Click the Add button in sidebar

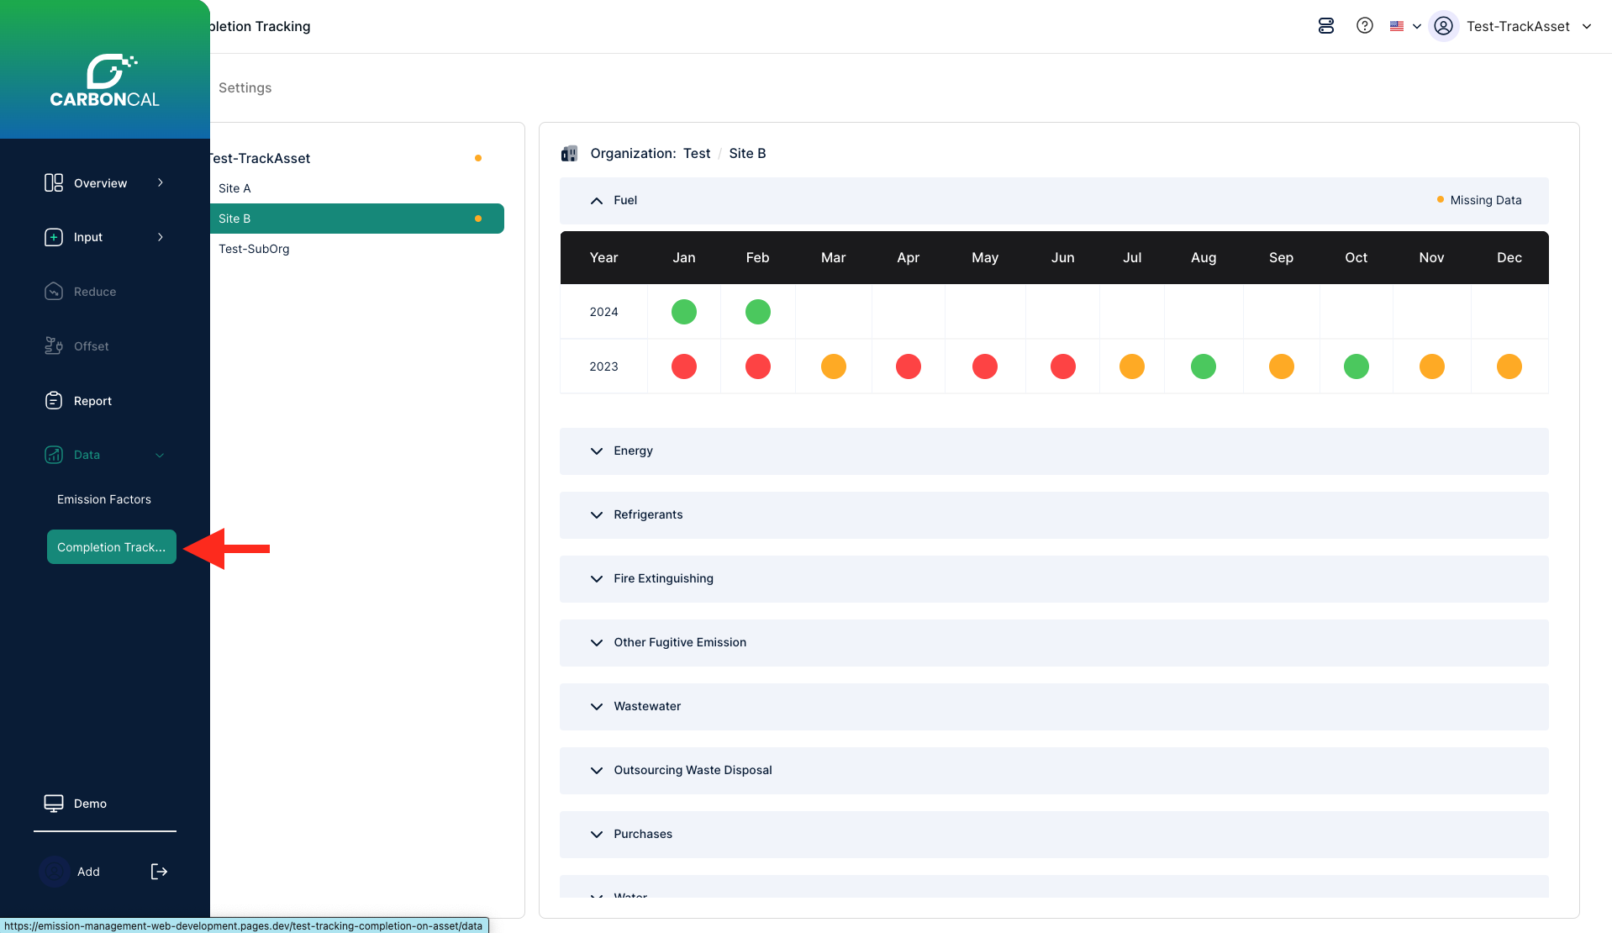tap(88, 872)
